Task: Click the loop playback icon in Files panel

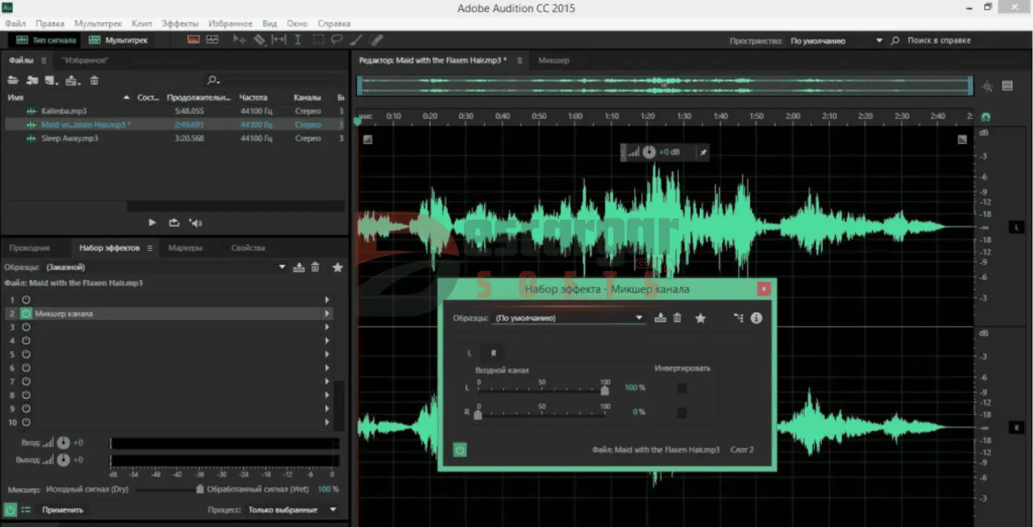Action: (174, 222)
